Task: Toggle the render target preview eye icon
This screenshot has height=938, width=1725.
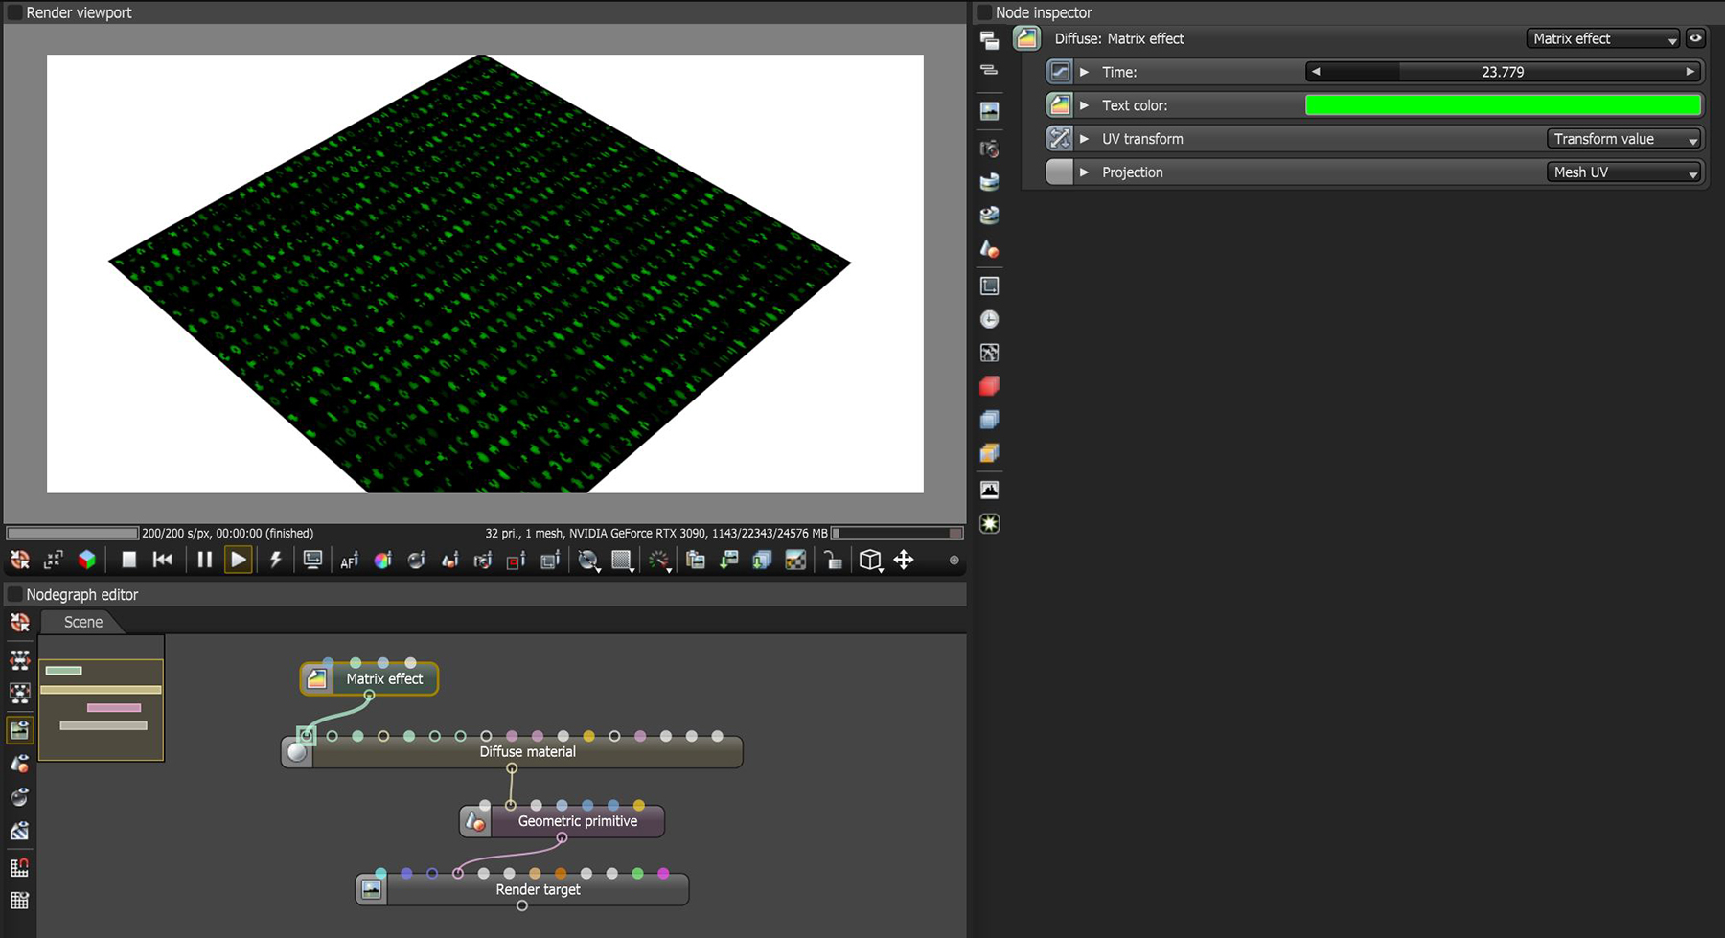Action: [x=19, y=729]
